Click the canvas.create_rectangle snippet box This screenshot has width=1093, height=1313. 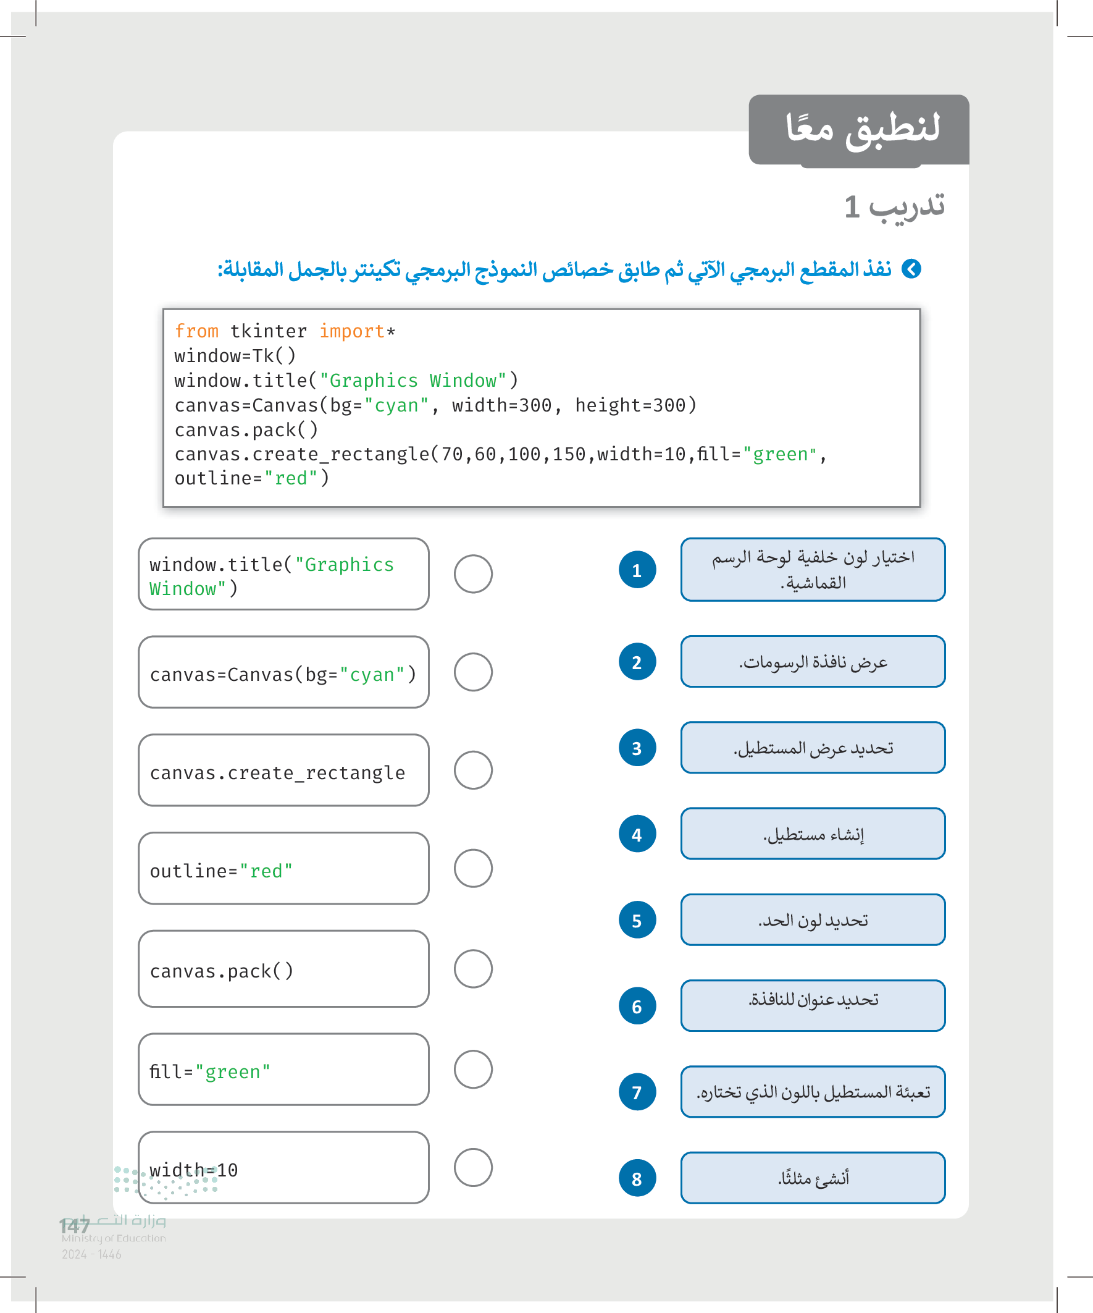pos(283,770)
